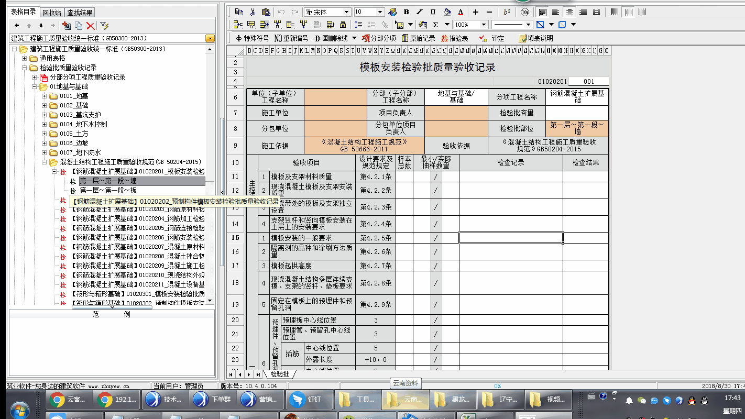Click the red font color swatch
The height and width of the screenshot is (419, 745).
[x=461, y=12]
